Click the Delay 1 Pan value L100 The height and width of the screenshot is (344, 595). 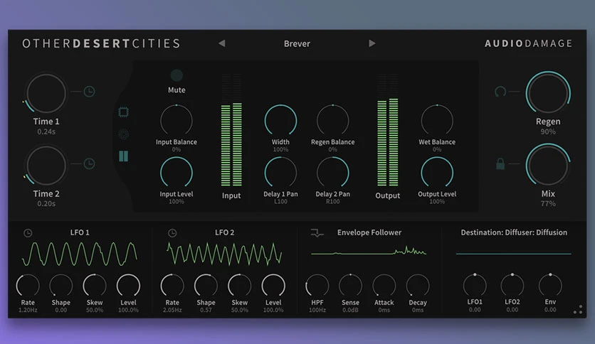280,202
